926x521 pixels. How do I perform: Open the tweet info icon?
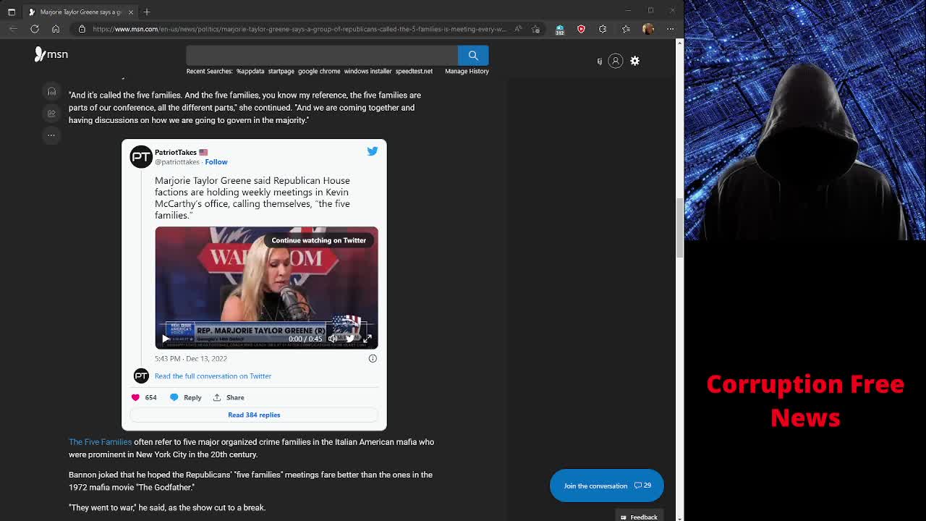point(373,358)
